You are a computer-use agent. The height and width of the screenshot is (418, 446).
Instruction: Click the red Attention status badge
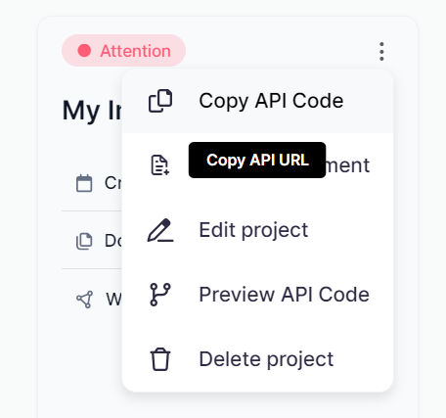pyautogui.click(x=123, y=51)
